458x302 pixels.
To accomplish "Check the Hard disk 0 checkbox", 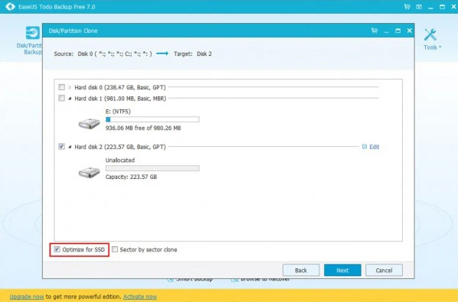I will tap(61, 87).
